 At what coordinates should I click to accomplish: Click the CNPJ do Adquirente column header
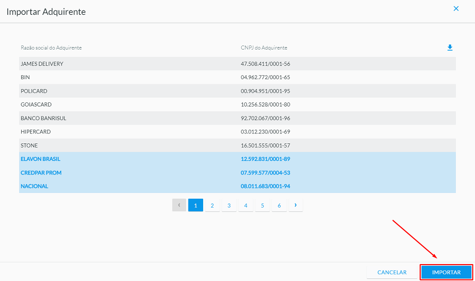[x=264, y=47]
